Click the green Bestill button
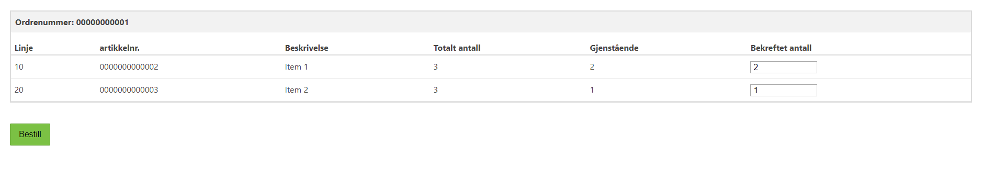Screen dimensions: 982x190 30,135
